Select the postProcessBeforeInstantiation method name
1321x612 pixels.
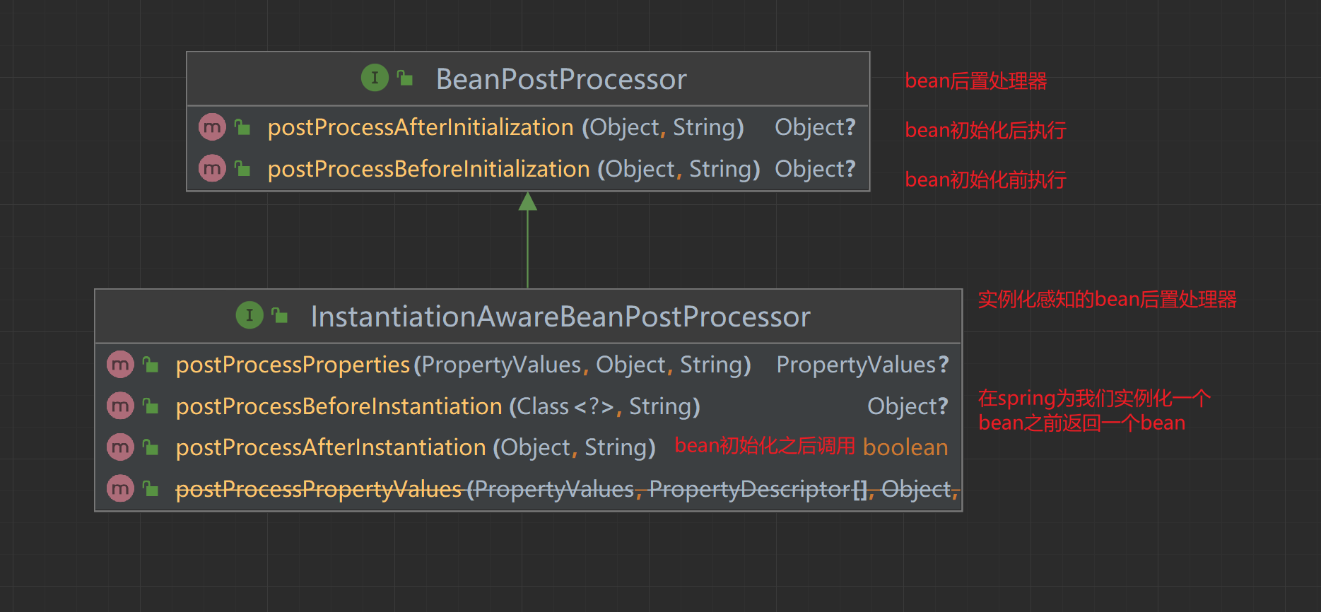point(339,406)
